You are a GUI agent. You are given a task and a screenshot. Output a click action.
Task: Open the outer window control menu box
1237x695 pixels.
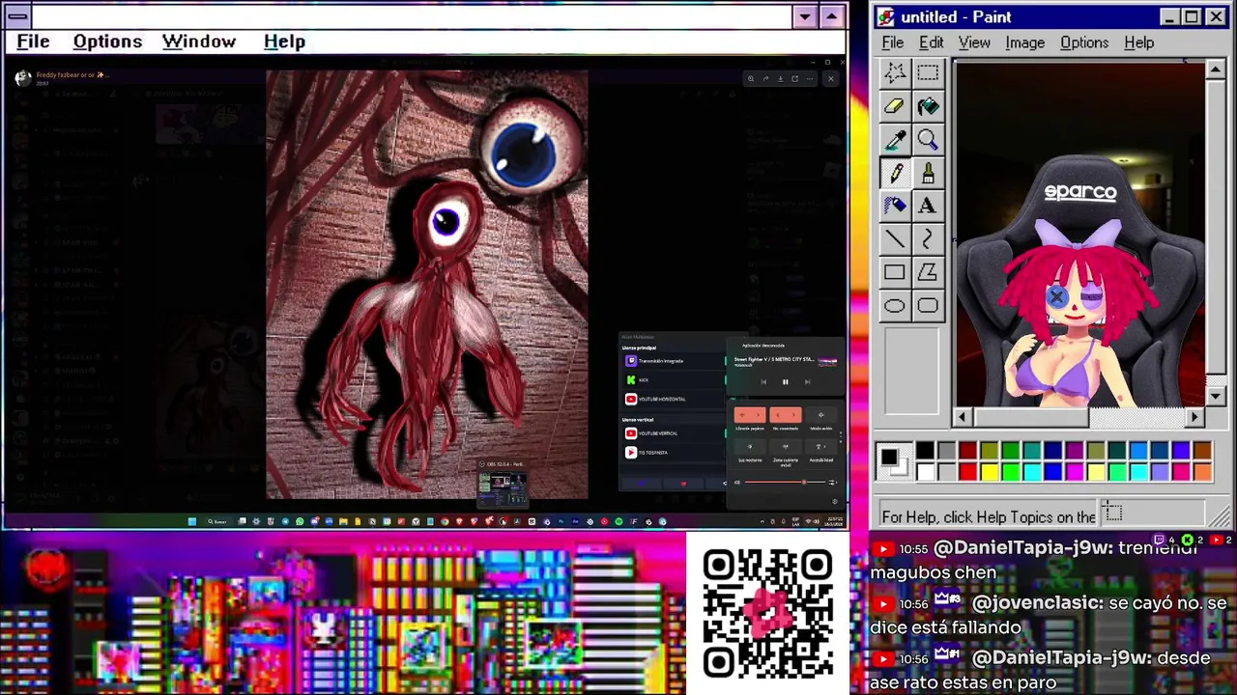coord(17,16)
